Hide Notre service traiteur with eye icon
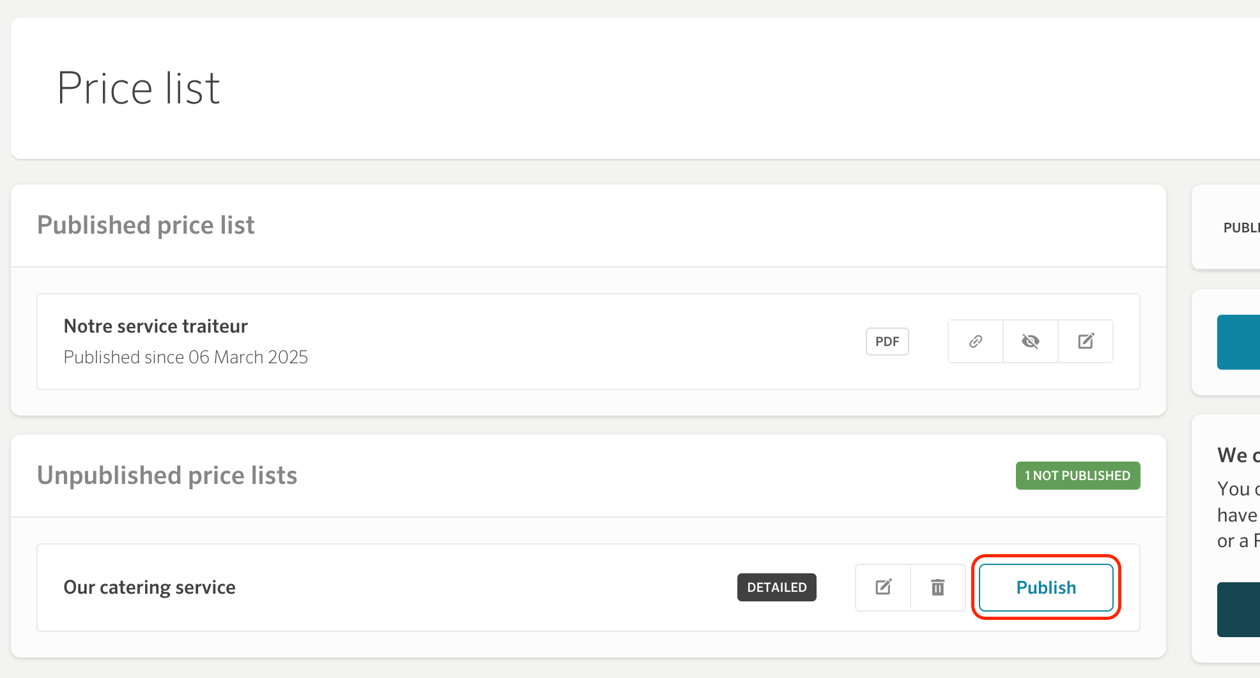 1031,342
